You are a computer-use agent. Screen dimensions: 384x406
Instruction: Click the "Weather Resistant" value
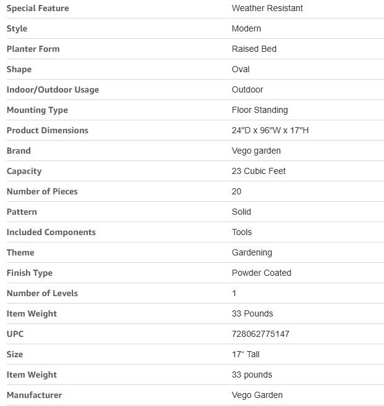click(267, 8)
